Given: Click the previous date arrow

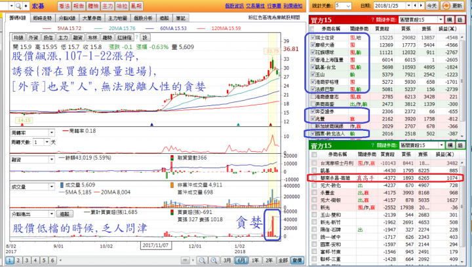Looking at the screenshot, I should (416, 6).
